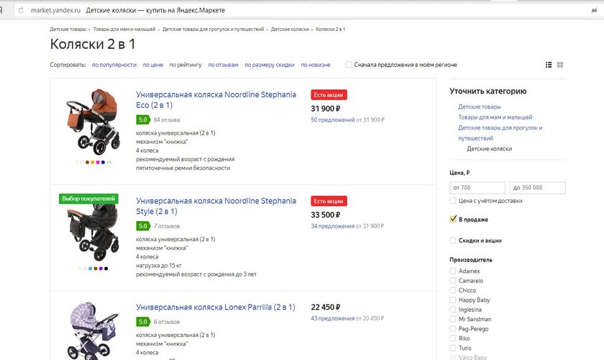Open sidebar 'Детские товары для прогулок и путешествий'
Viewport: 604px width, 360px height.
(500, 132)
